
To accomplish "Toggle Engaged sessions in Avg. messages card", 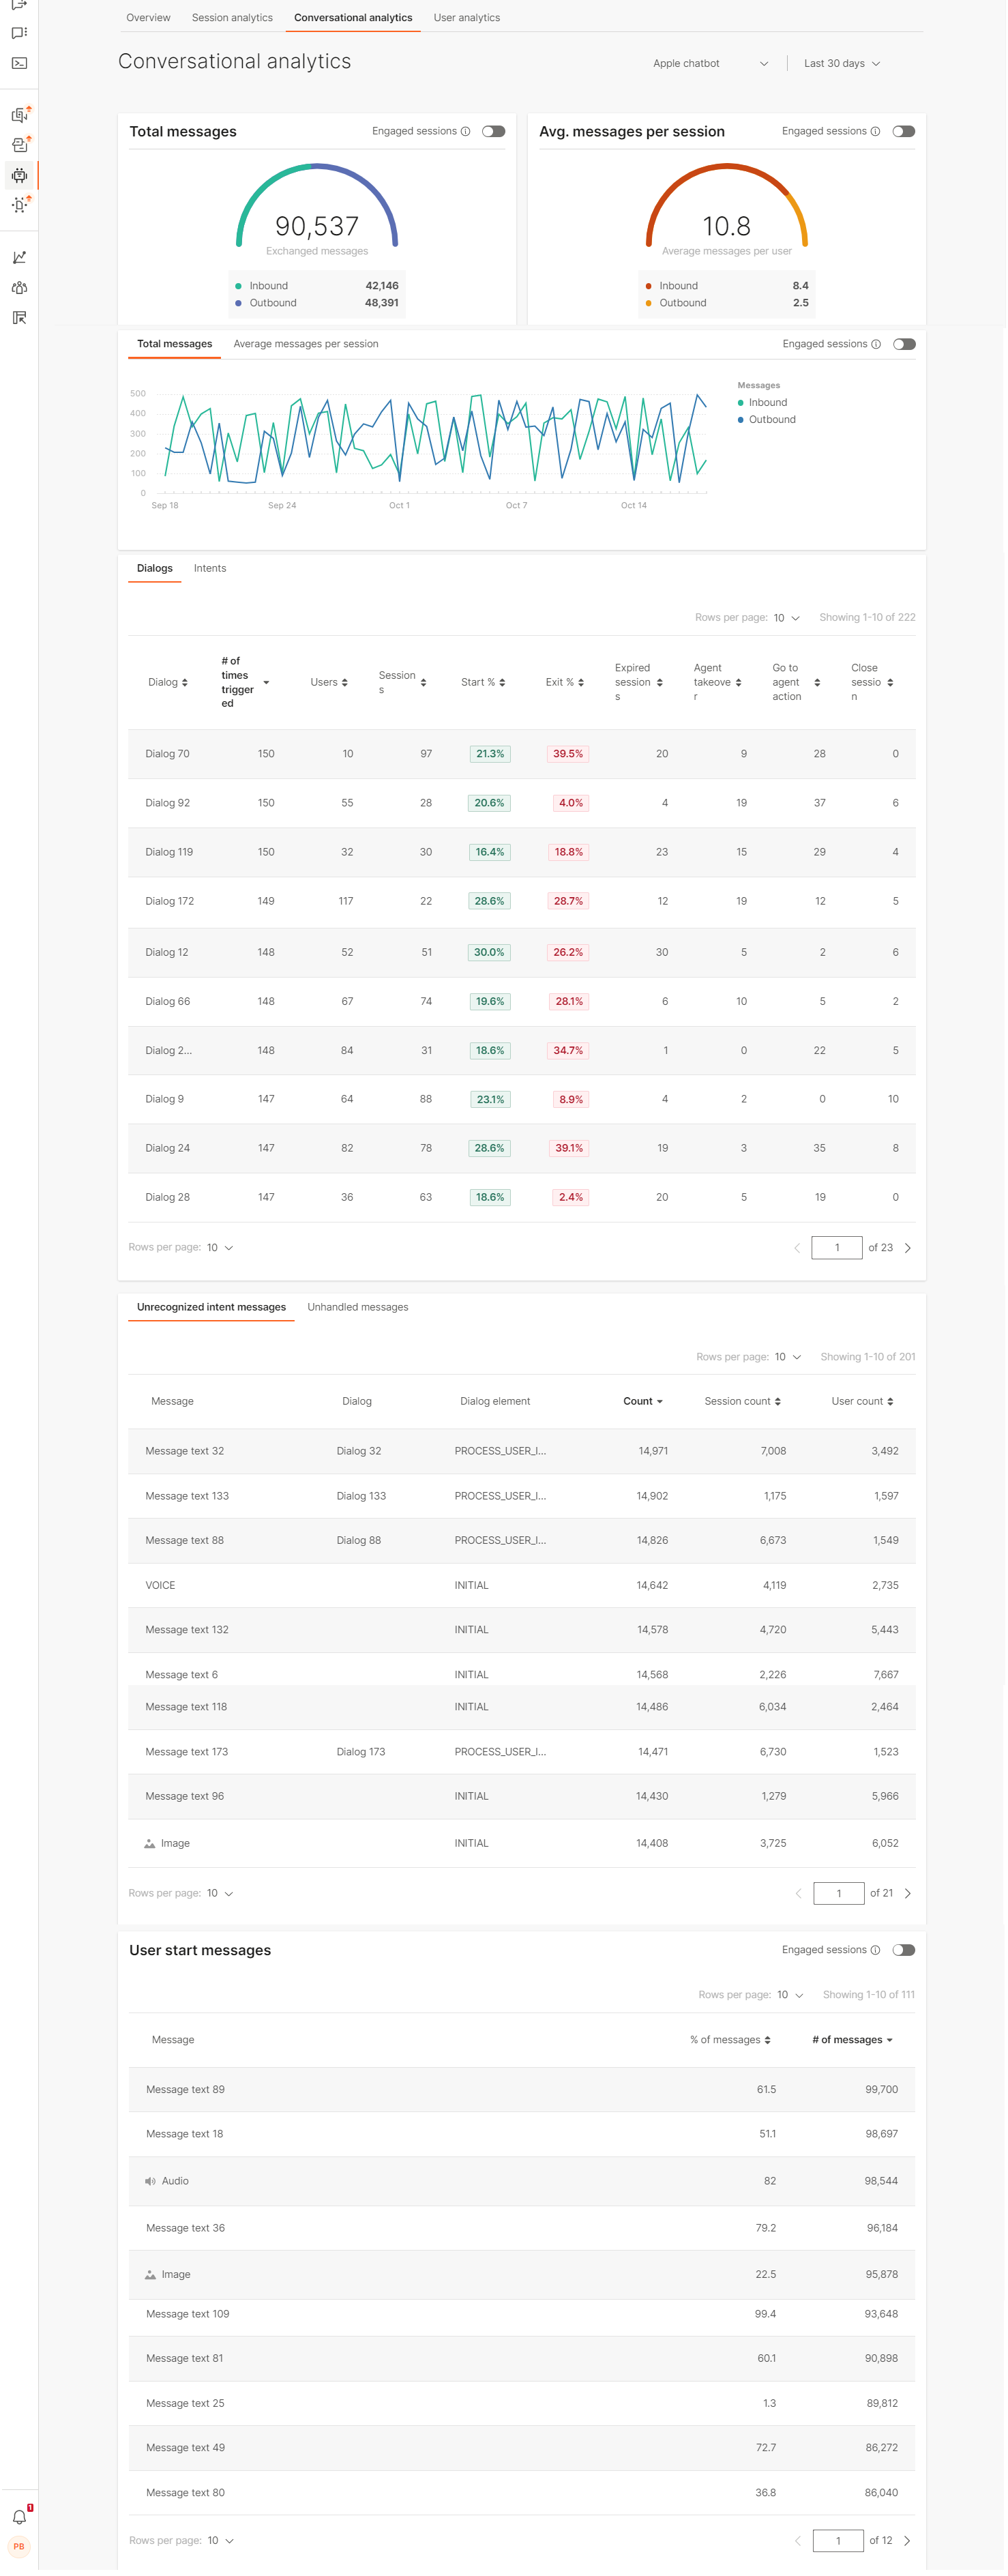I will point(904,132).
